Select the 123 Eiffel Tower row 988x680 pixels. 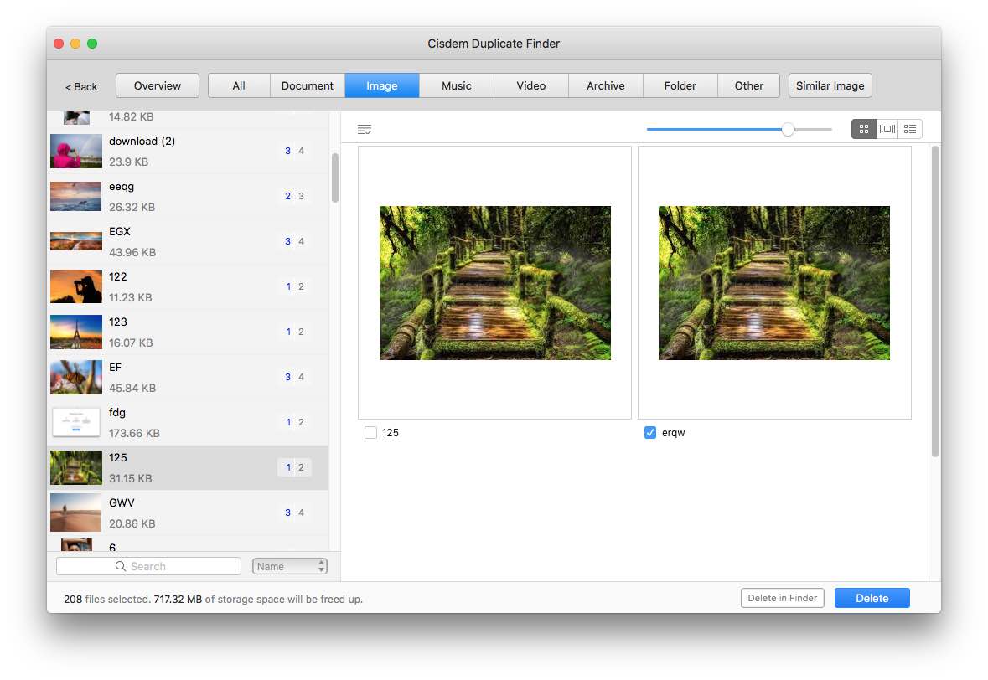[188, 332]
